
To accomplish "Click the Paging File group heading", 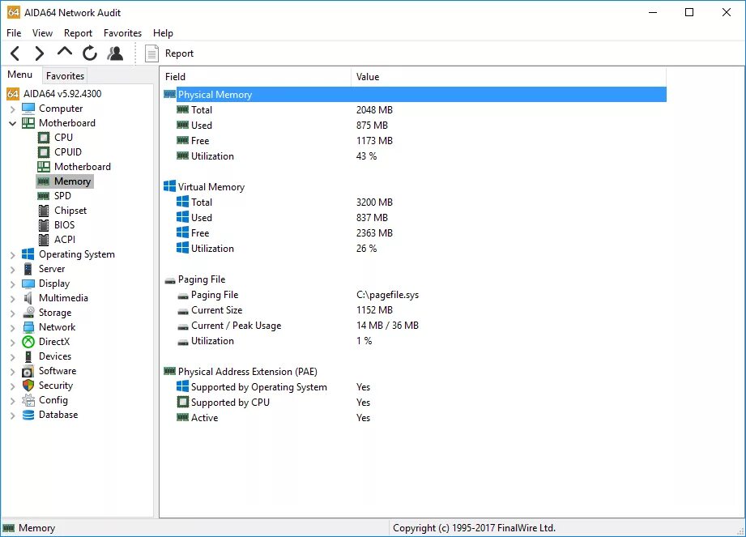I will coord(202,279).
